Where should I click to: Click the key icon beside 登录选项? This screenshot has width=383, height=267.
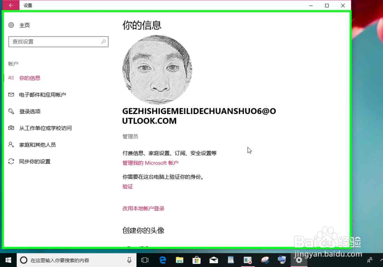(11, 111)
